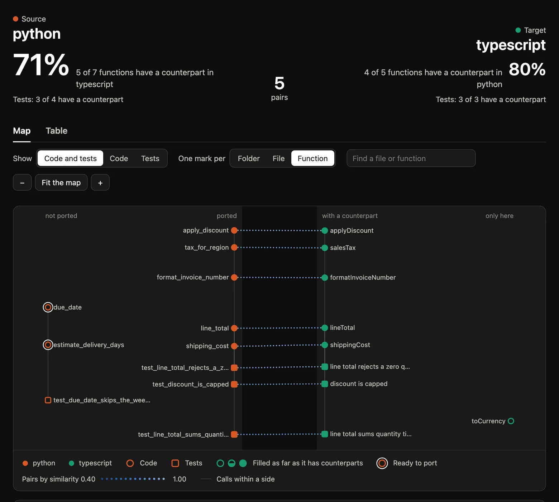The height and width of the screenshot is (502, 559).
Task: Select the line_total orange node
Action: coord(234,328)
